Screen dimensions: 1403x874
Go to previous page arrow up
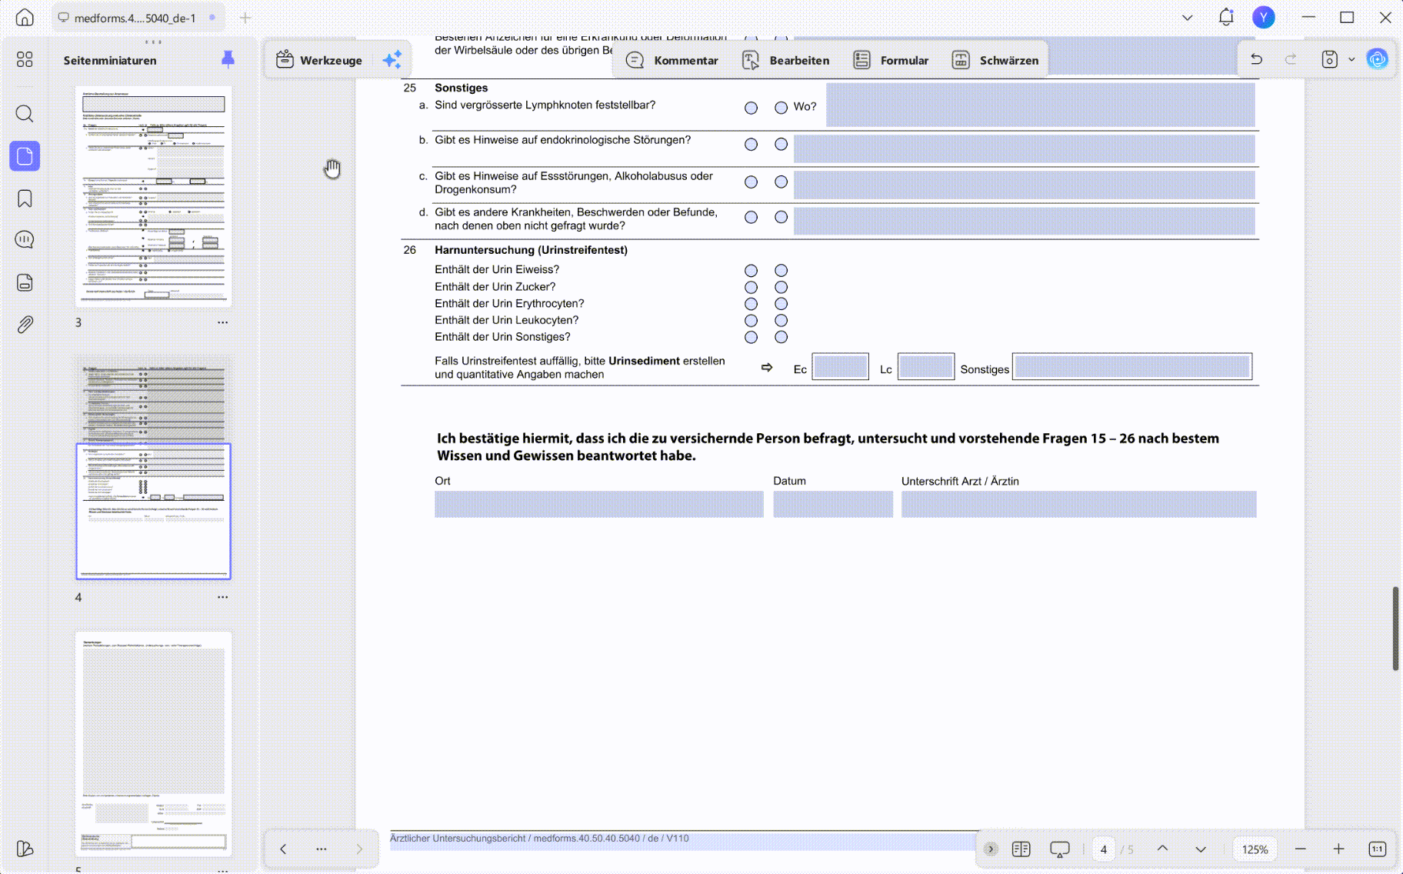click(1162, 849)
